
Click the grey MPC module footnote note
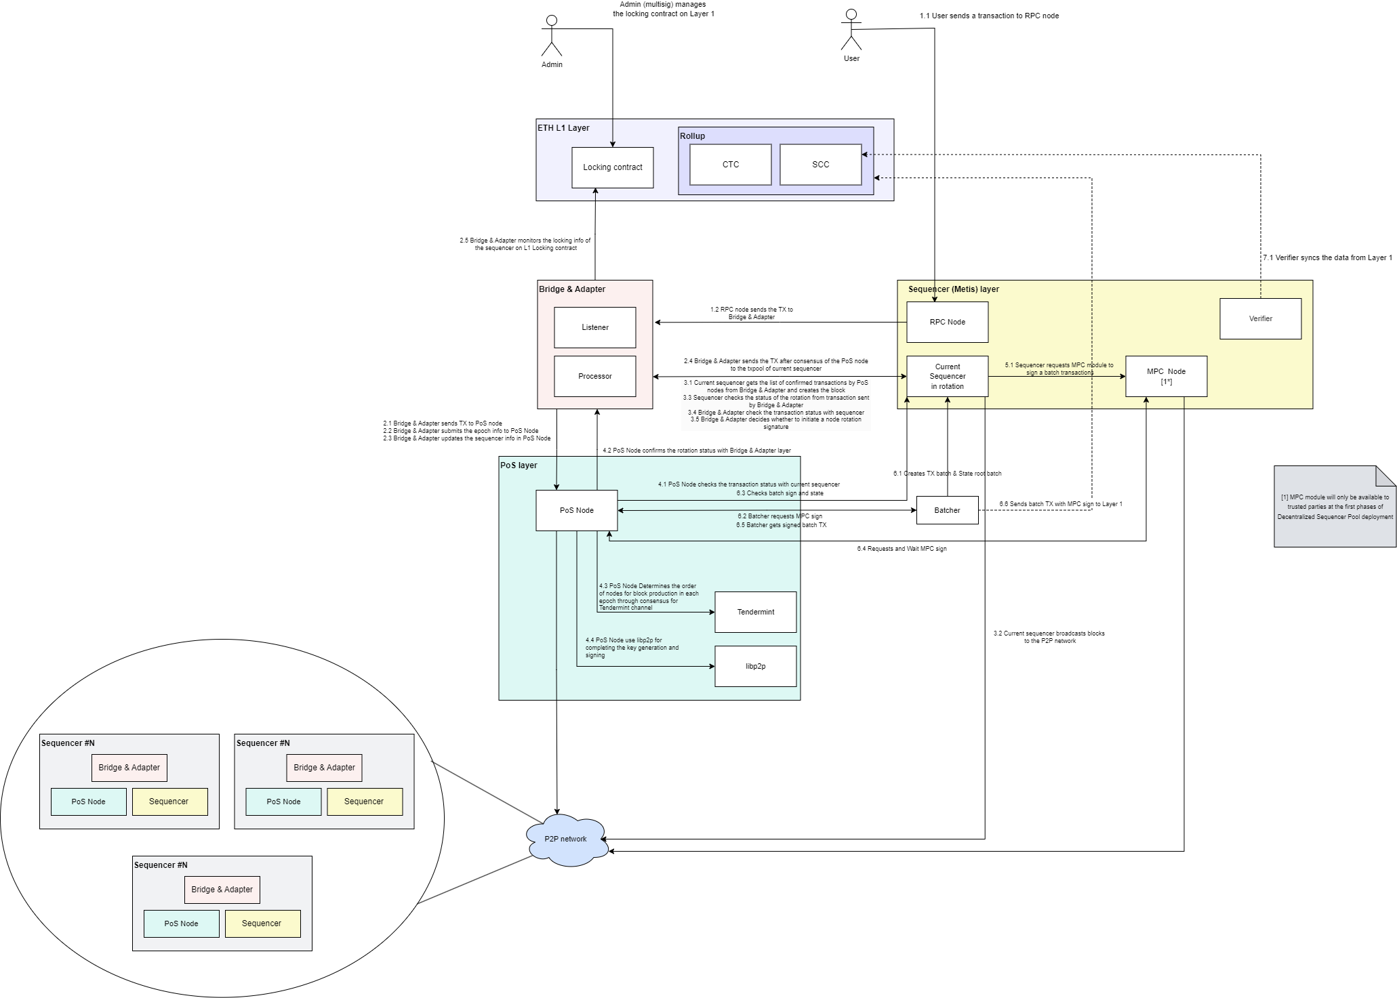click(x=1335, y=506)
